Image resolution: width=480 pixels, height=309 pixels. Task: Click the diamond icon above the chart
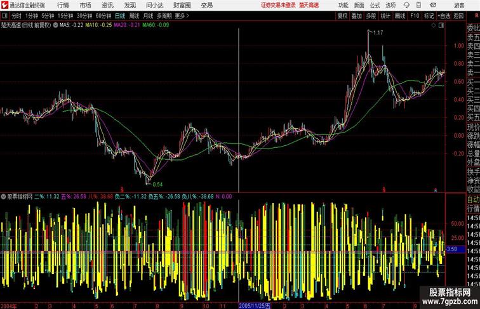(x=434, y=25)
